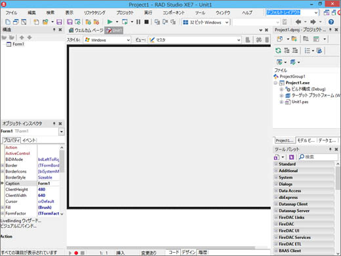The height and width of the screenshot is (256, 341).
Task: Click the Trace into icon
Action: pos(157,22)
